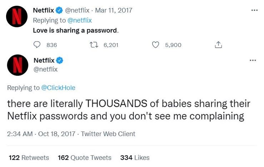Open top tweet's three-dot more menu
Screen dimensions: 264x167
click(x=254, y=10)
